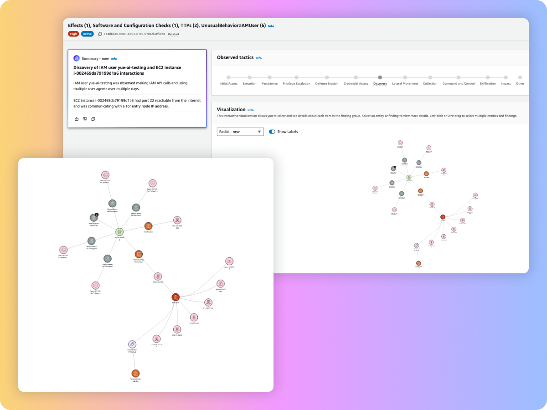The width and height of the screenshot is (547, 410).
Task: Click the Related link near the finding ID
Action: (x=173, y=34)
